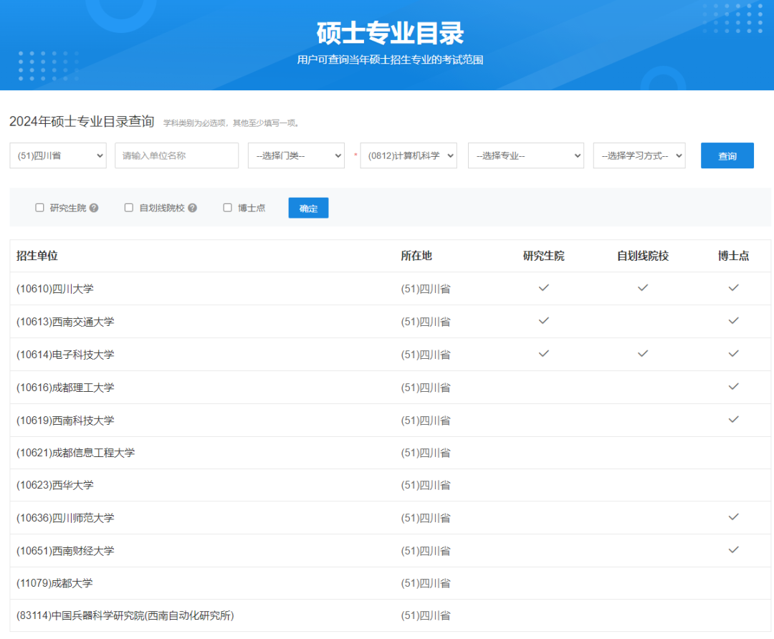Tick the 博士点 filter checkbox
Viewport: 774px width, 639px height.
click(x=228, y=208)
